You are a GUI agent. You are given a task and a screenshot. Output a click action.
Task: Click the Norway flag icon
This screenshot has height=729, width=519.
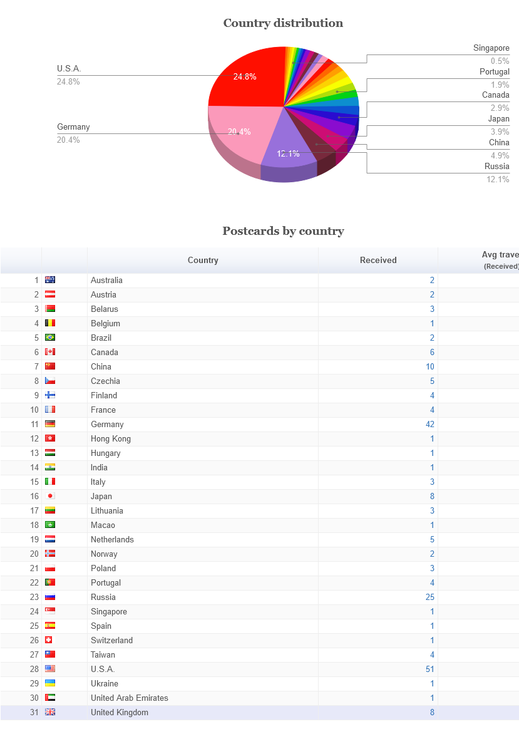[x=50, y=554]
